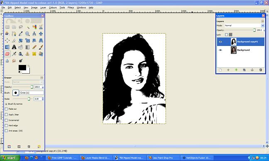Open the Windows start button
This screenshot has height=161, width=269.
(10, 158)
